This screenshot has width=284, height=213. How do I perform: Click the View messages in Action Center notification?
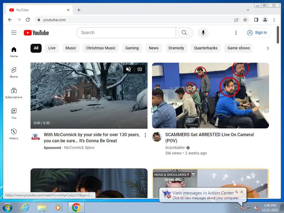coord(203,195)
